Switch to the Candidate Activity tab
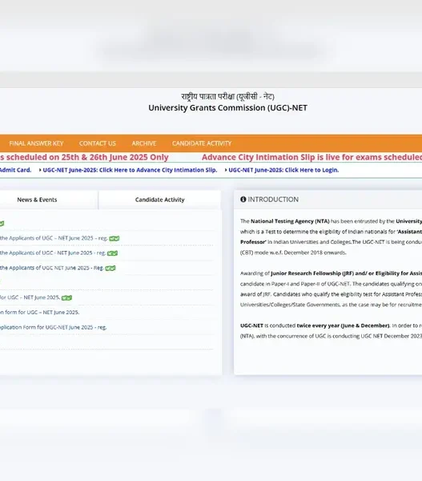The height and width of the screenshot is (481, 422). (159, 200)
